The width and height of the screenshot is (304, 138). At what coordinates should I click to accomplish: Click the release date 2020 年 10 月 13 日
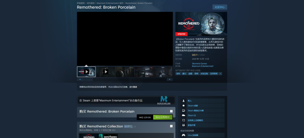coord(200,59)
